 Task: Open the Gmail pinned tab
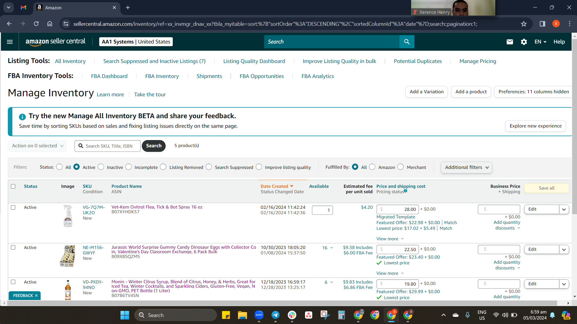[x=23, y=7]
